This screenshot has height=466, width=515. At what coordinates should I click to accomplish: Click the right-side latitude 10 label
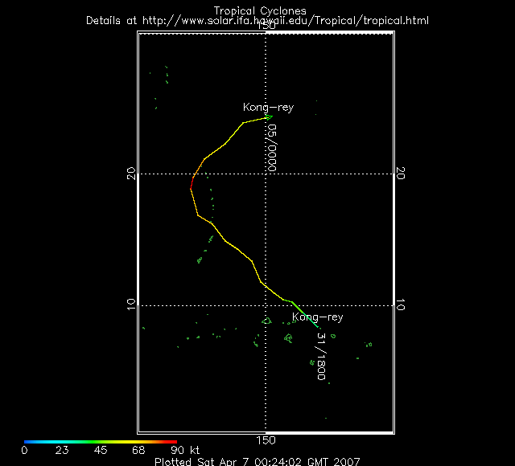coord(399,305)
